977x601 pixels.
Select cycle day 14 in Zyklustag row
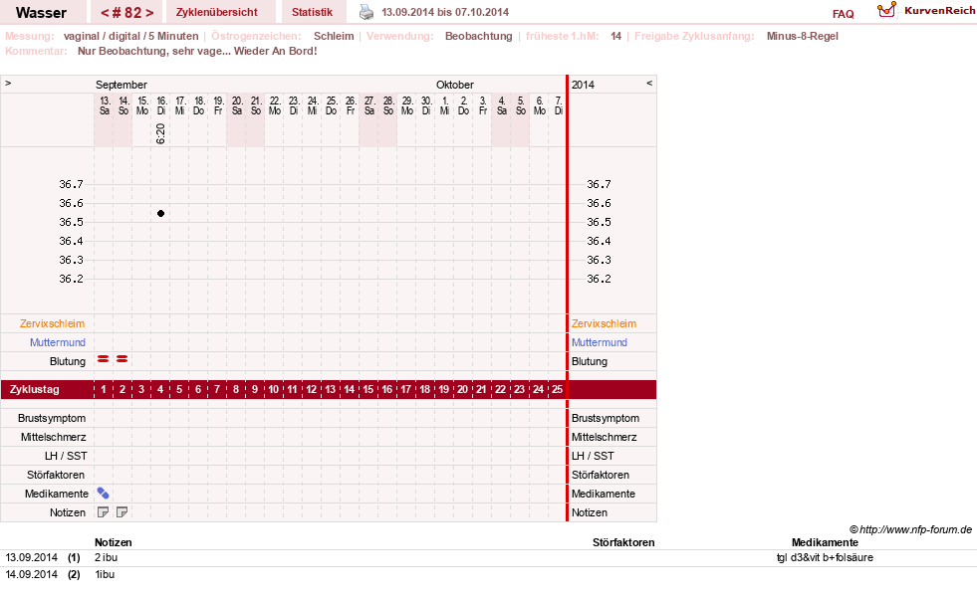coord(349,389)
